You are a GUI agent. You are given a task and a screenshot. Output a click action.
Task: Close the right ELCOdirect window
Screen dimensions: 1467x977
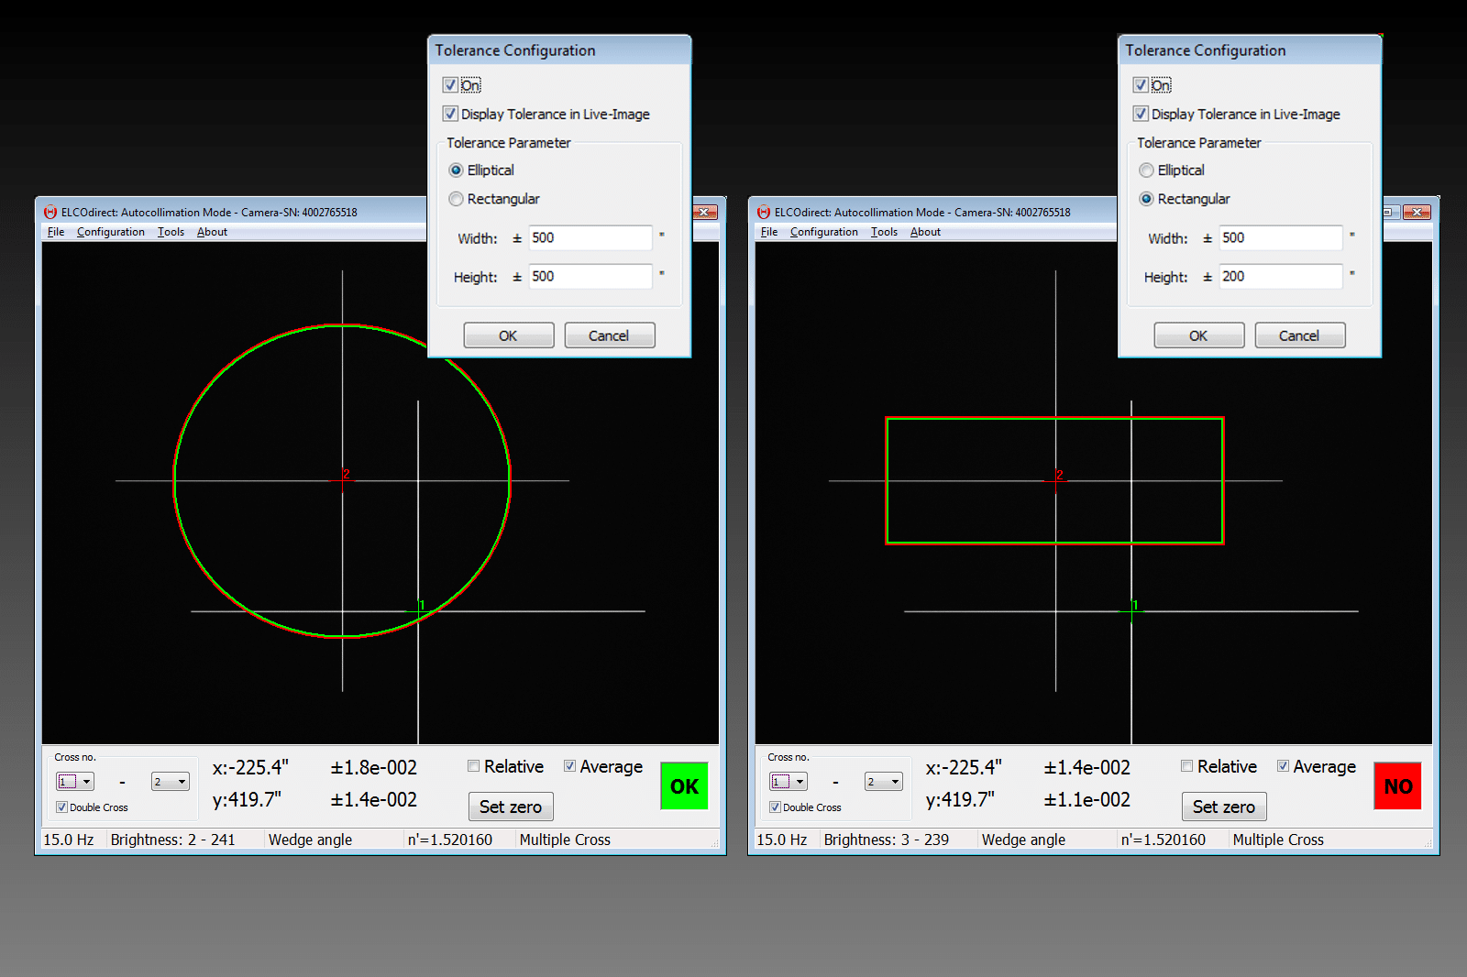(1417, 212)
